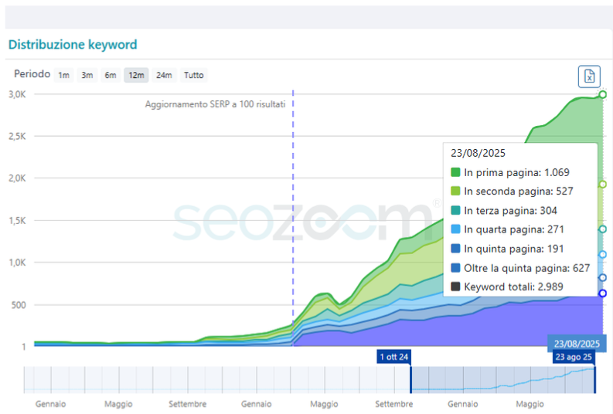Click the teal third-page data point marker

click(x=603, y=229)
